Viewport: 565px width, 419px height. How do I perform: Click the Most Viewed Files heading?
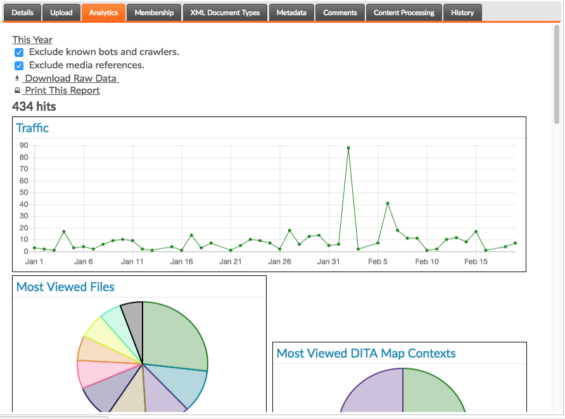click(x=65, y=287)
